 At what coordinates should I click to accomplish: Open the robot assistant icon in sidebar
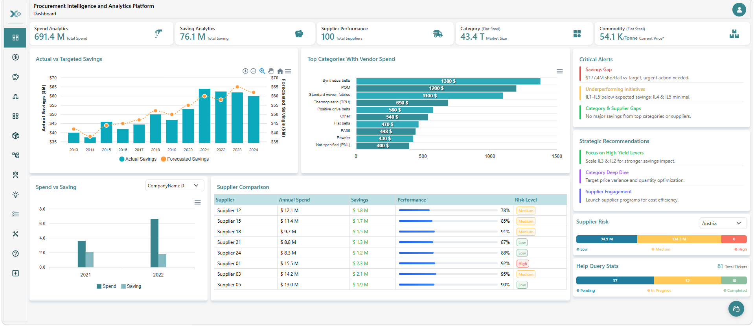[15, 175]
